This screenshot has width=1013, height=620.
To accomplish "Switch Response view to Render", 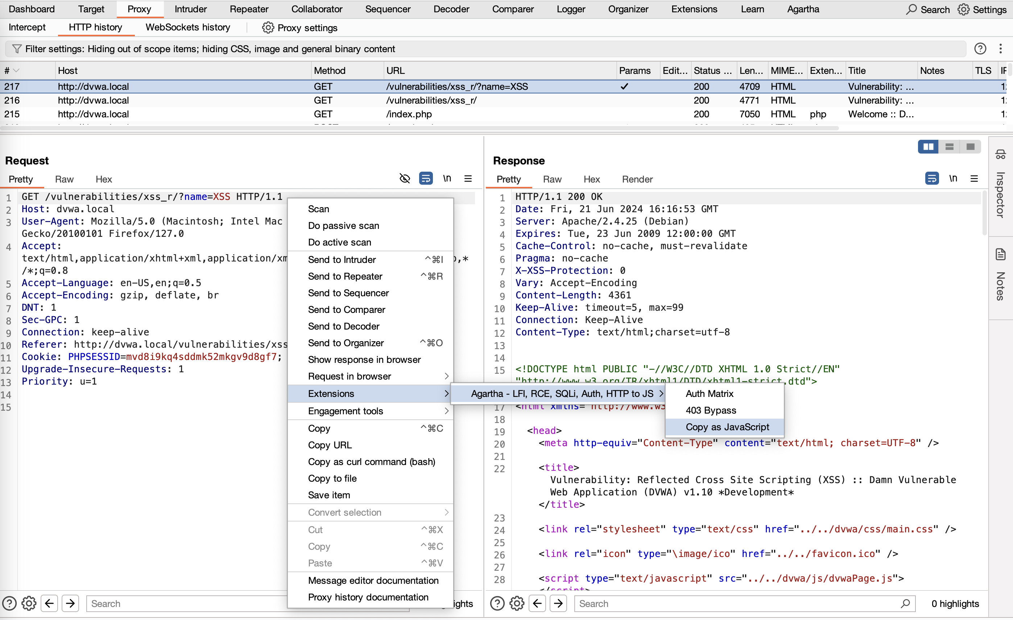I will click(x=637, y=179).
